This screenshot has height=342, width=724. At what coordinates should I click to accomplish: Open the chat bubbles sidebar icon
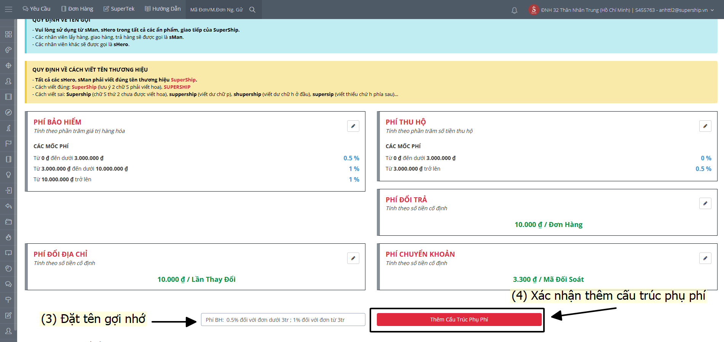tap(8, 284)
